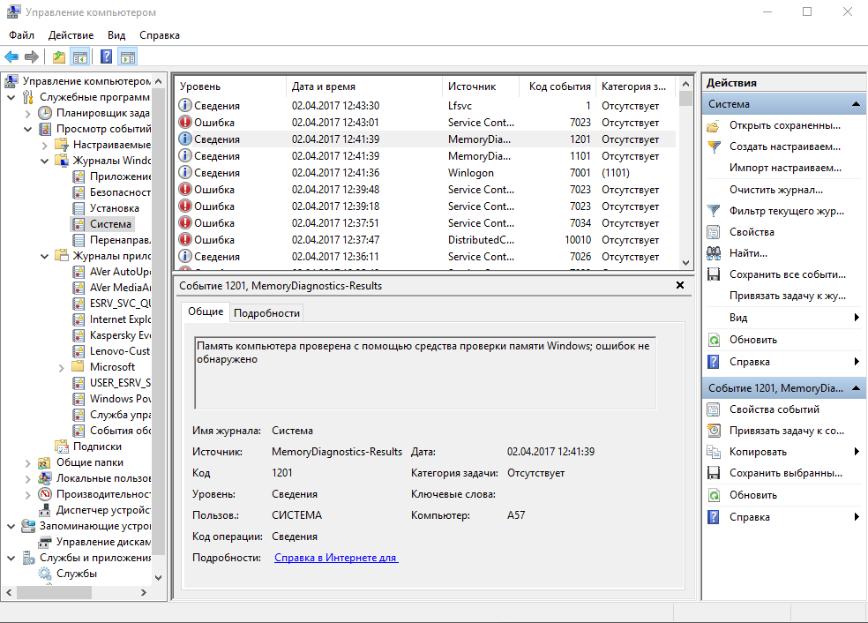Toggle the Actions pane toolbar icon
This screenshot has height=623, width=868.
click(x=128, y=57)
